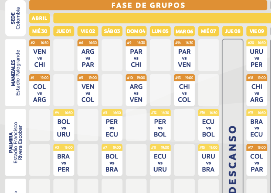This screenshot has width=271, height=193.
Task: Click the DESCANSO rest day column
Action: click(233, 116)
